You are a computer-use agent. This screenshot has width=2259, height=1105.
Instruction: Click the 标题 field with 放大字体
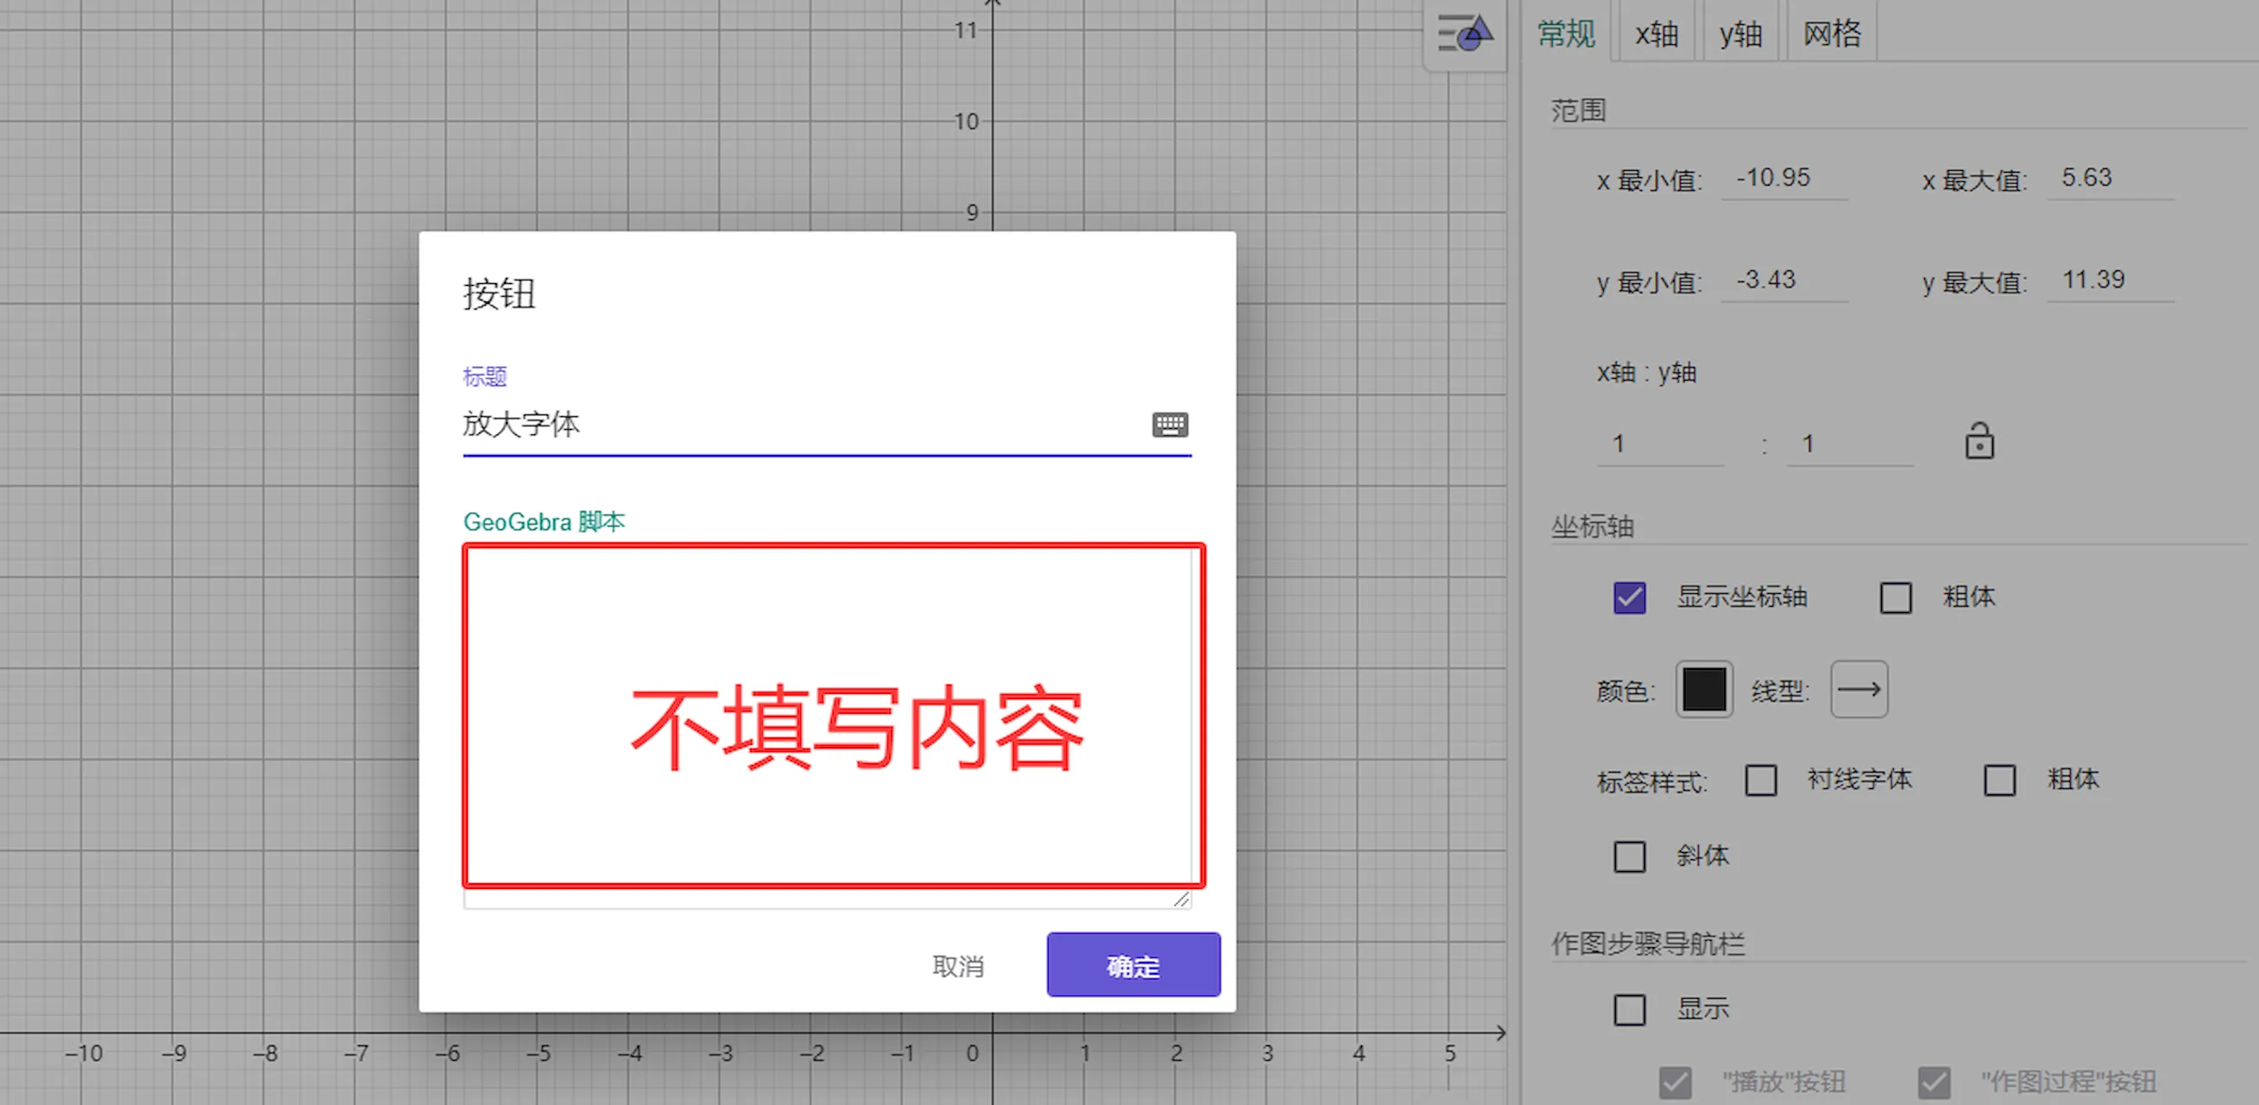point(789,426)
